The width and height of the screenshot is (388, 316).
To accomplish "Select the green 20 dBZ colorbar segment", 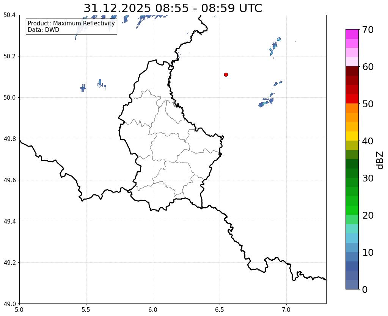I will coord(352,210).
